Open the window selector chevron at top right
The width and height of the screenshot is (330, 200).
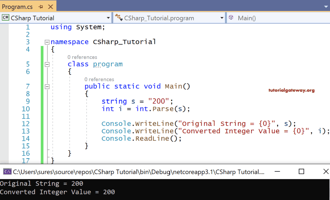click(326, 6)
